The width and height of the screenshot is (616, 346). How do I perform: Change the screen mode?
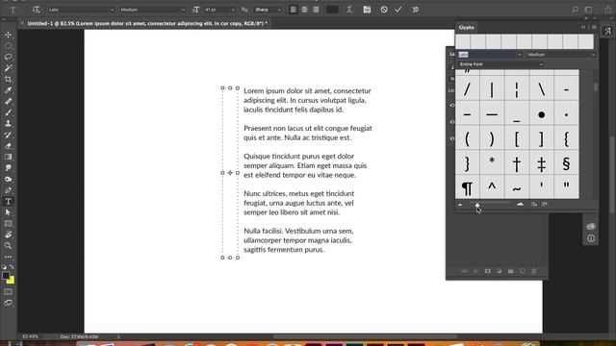(x=8, y=303)
